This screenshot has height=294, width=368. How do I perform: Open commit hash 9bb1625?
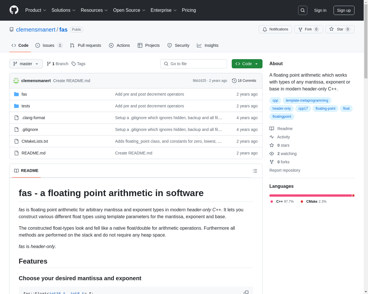click(x=199, y=81)
